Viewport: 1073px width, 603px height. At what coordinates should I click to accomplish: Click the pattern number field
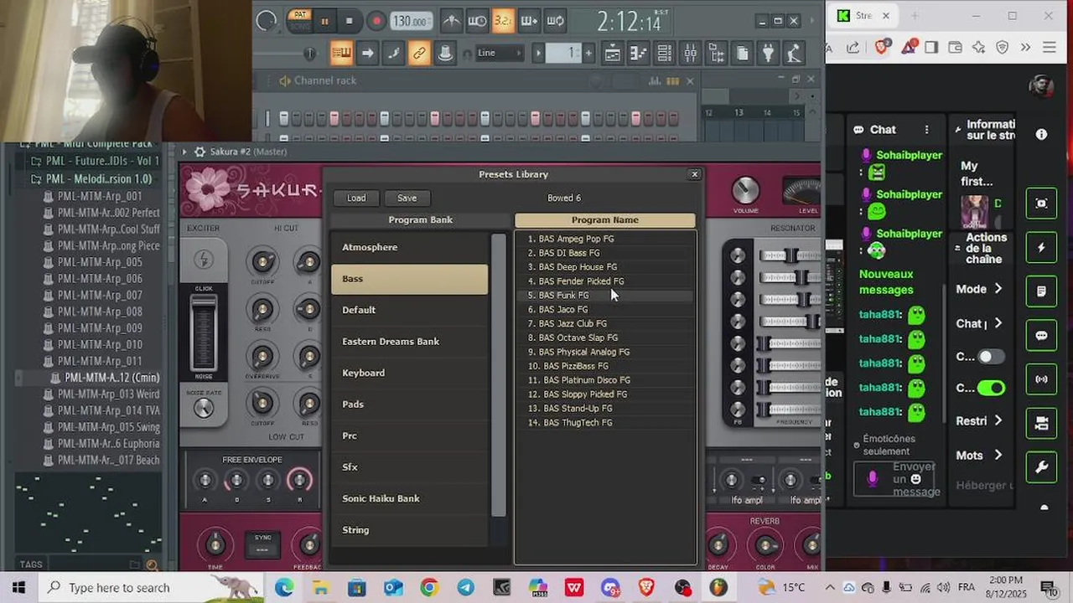[x=563, y=53]
